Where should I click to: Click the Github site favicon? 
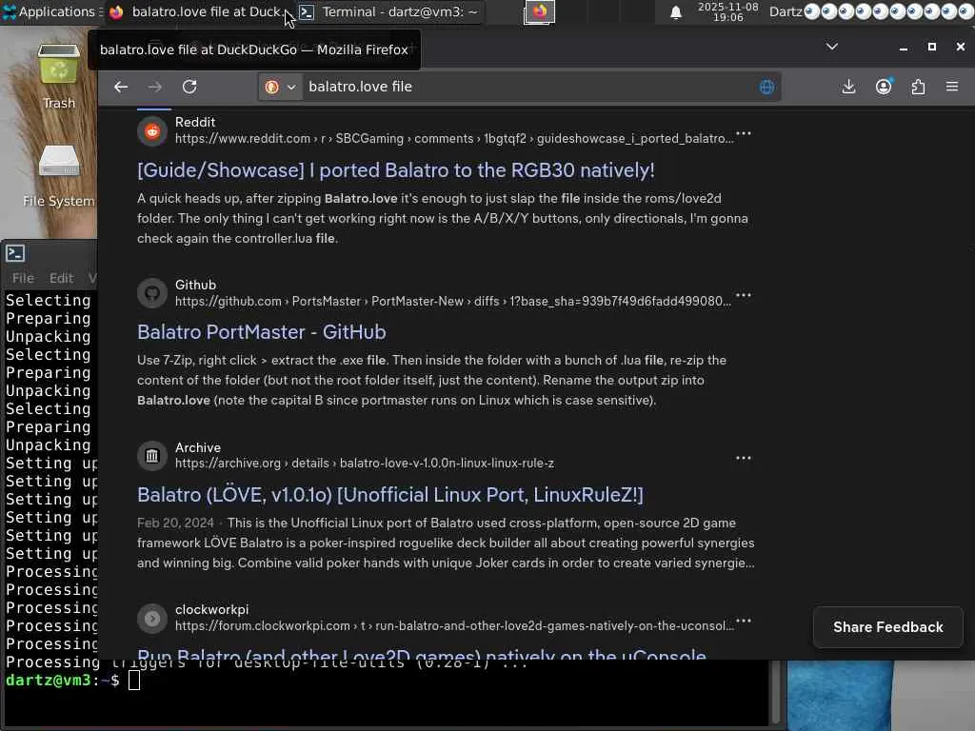click(x=152, y=293)
